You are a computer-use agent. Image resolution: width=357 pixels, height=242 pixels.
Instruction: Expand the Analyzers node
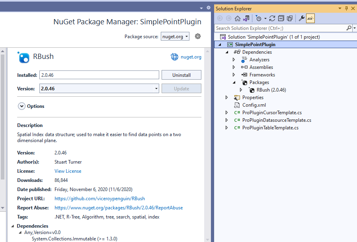(x=234, y=59)
